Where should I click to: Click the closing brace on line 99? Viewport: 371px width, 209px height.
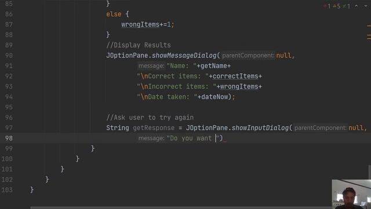coord(93,149)
